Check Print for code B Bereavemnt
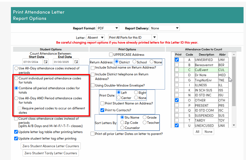This screenshot has width=246, height=160. pos(177,65)
